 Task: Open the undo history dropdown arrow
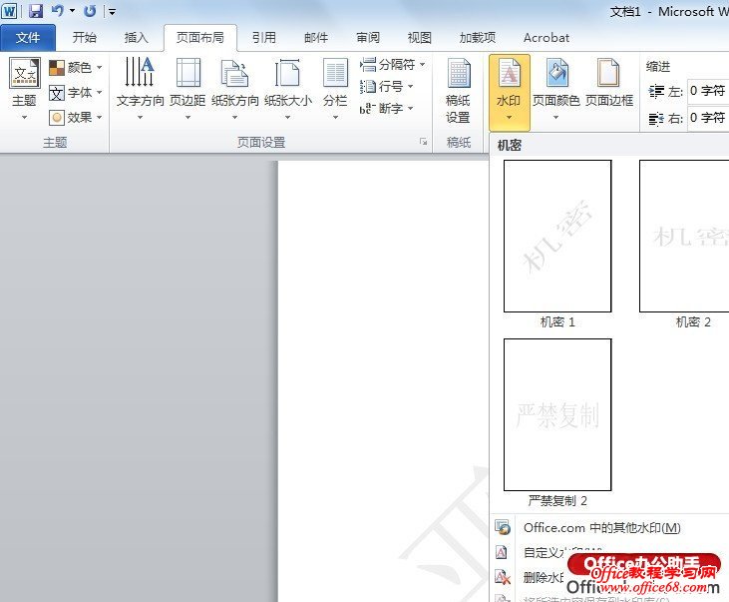(72, 11)
